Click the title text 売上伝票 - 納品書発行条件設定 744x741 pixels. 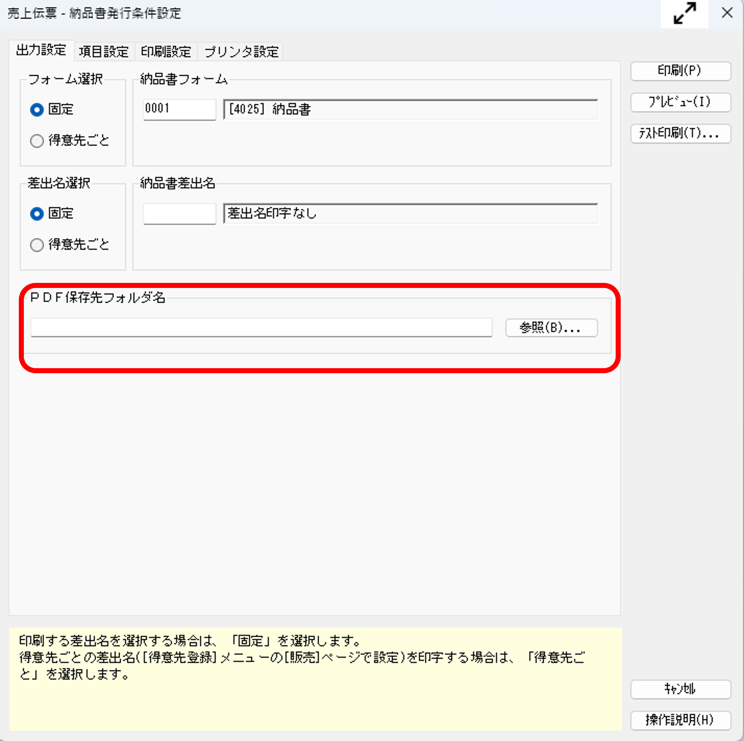(94, 13)
